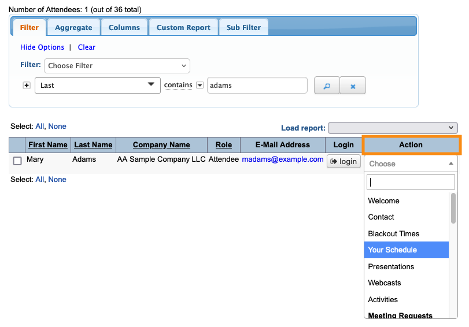Click the plus icon to add filter row
The width and height of the screenshot is (469, 327).
pos(26,85)
